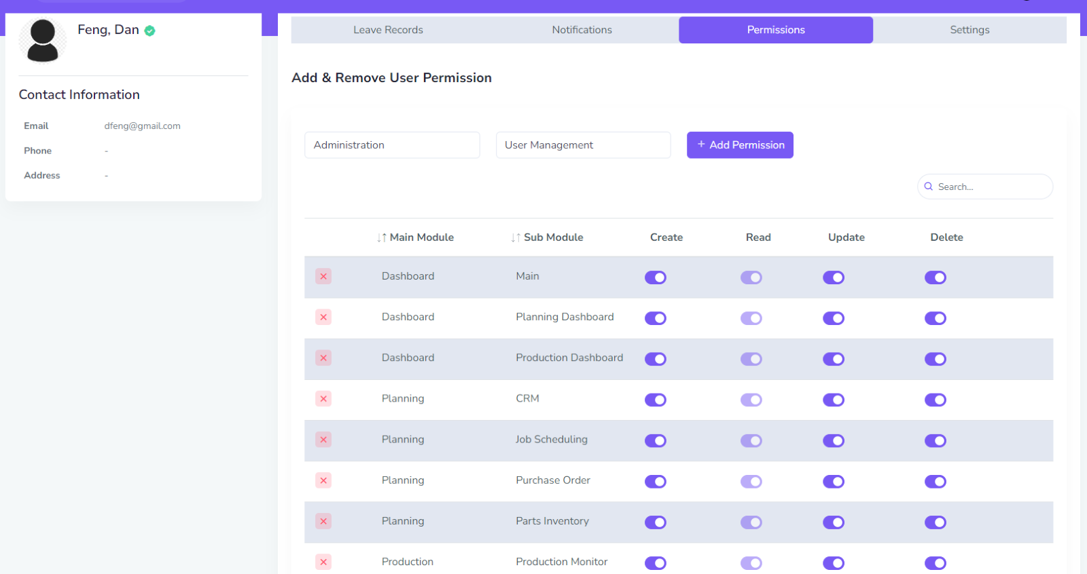Sort table by Main Module column
The image size is (1087, 574).
click(415, 237)
